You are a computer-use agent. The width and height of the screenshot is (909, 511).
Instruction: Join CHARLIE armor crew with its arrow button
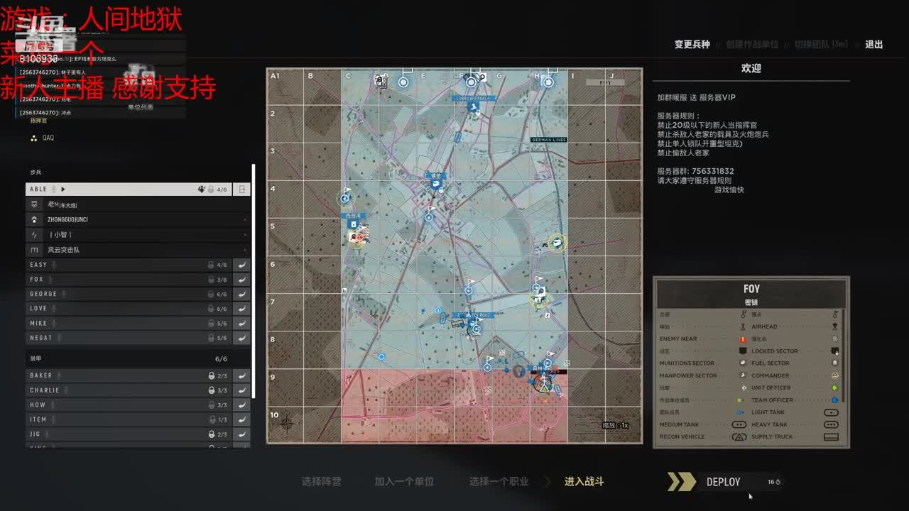coord(242,390)
